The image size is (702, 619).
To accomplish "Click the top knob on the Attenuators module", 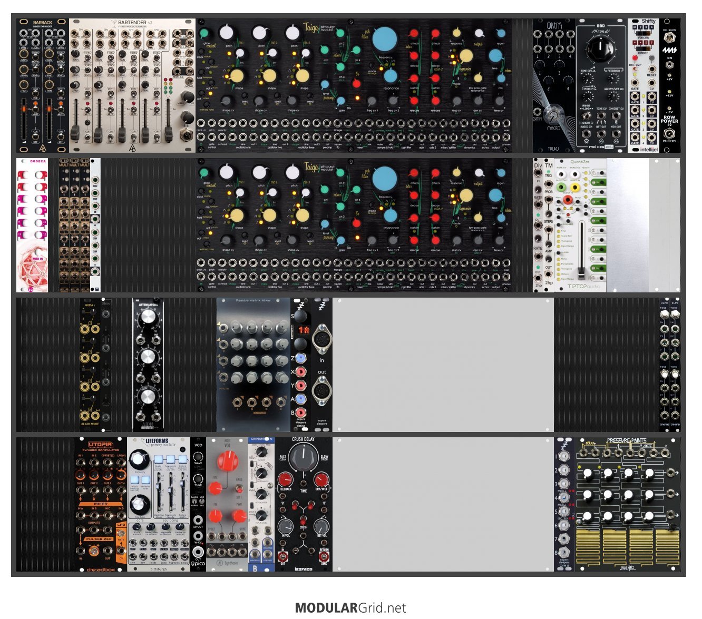I will coord(148,318).
